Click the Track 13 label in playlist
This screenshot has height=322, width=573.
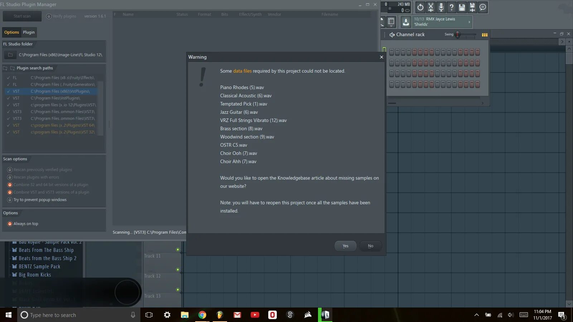tap(152, 296)
